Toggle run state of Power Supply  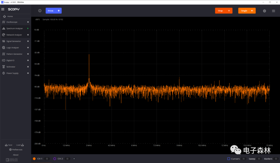pyautogui.click(x=28, y=73)
